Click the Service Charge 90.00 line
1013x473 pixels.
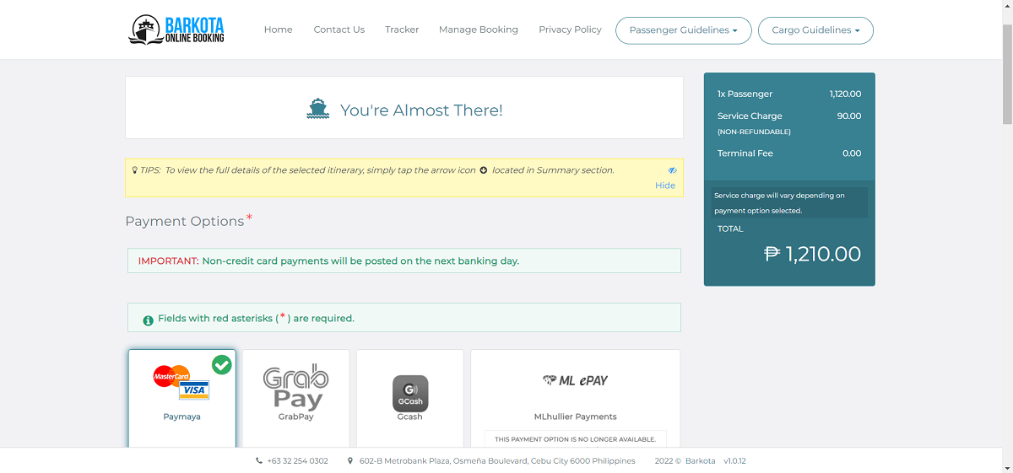pos(789,116)
